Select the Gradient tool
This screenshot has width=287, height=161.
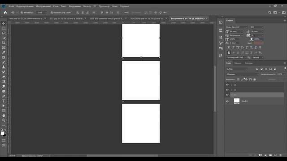[x=4, y=81]
